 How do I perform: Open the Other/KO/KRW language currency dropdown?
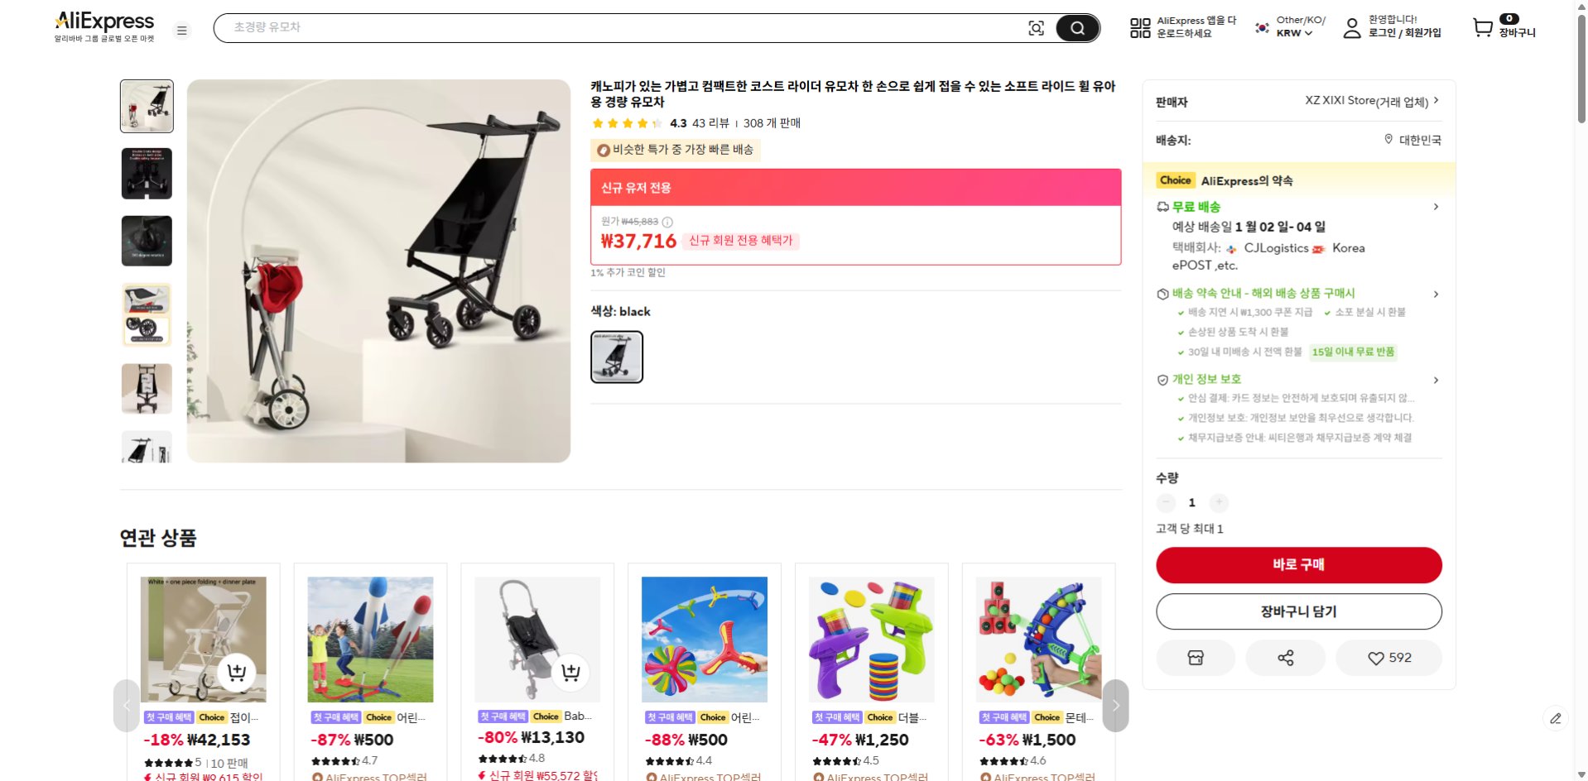click(x=1288, y=27)
